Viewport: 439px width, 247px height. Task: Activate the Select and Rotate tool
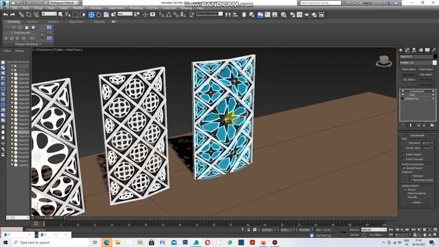[x=99, y=14]
